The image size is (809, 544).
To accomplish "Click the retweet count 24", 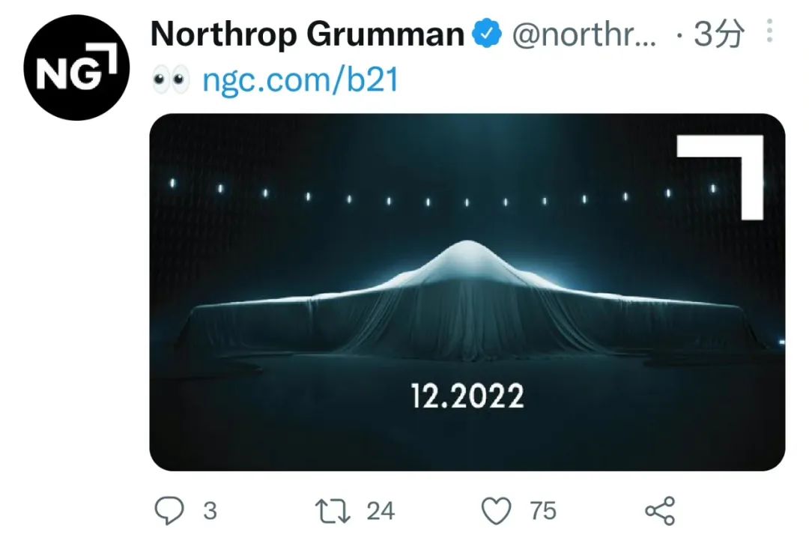I will click(381, 511).
